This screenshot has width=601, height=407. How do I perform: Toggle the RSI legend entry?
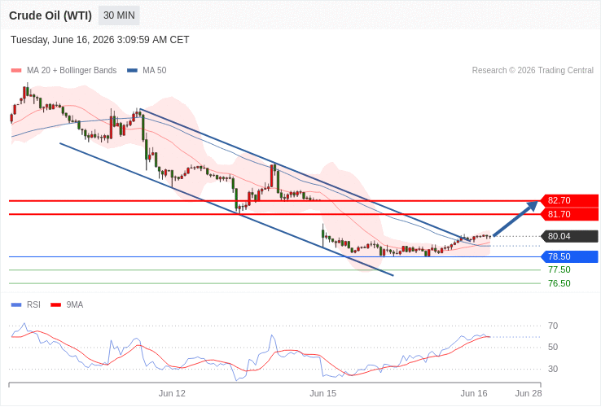click(x=26, y=304)
